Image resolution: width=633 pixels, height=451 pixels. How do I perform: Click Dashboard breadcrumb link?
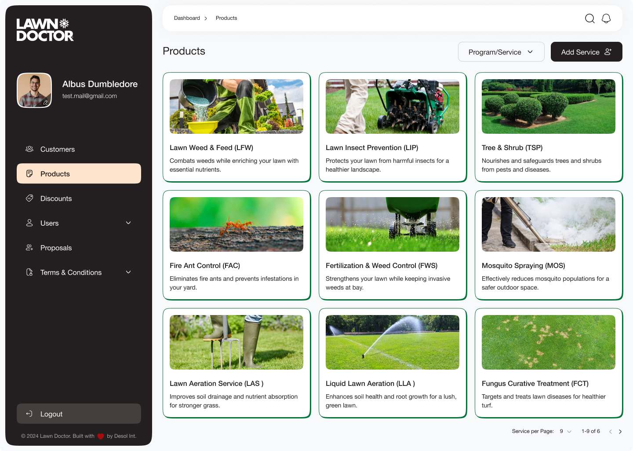point(187,18)
